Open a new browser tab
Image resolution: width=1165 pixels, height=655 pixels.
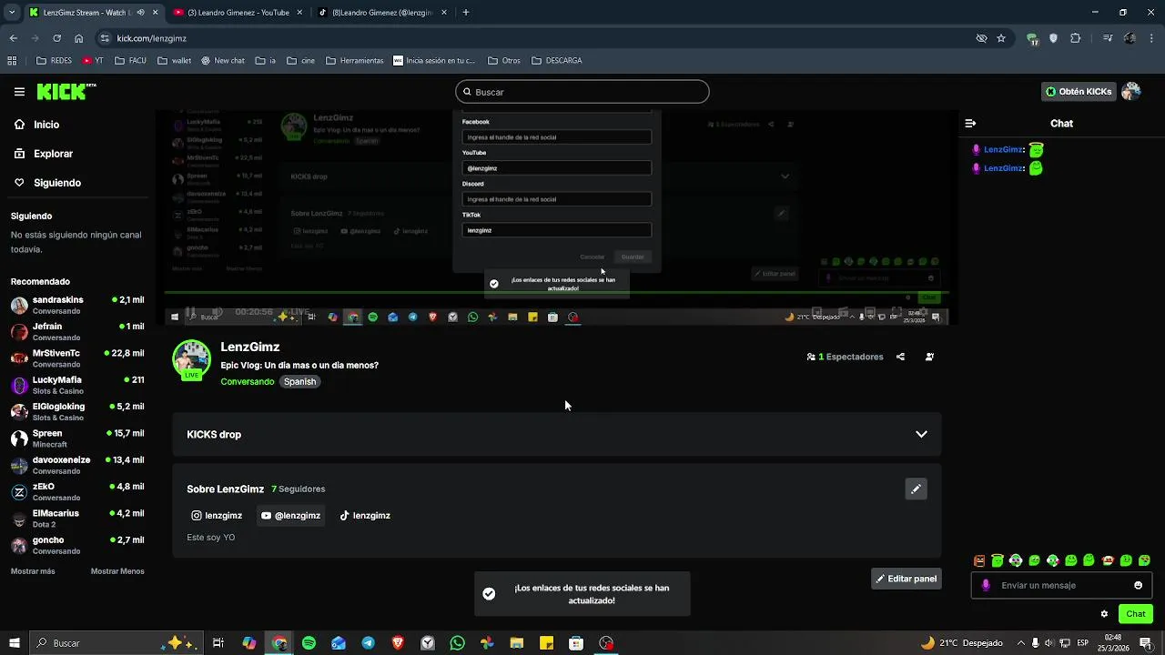coord(466,13)
